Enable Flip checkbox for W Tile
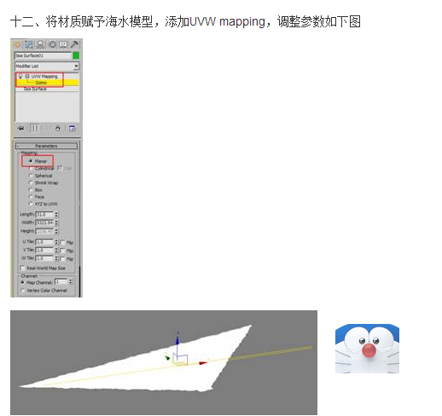Image resolution: width=442 pixels, height=416 pixels. [x=63, y=259]
